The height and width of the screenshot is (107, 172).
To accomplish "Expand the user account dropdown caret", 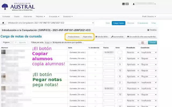I will click(155, 4).
